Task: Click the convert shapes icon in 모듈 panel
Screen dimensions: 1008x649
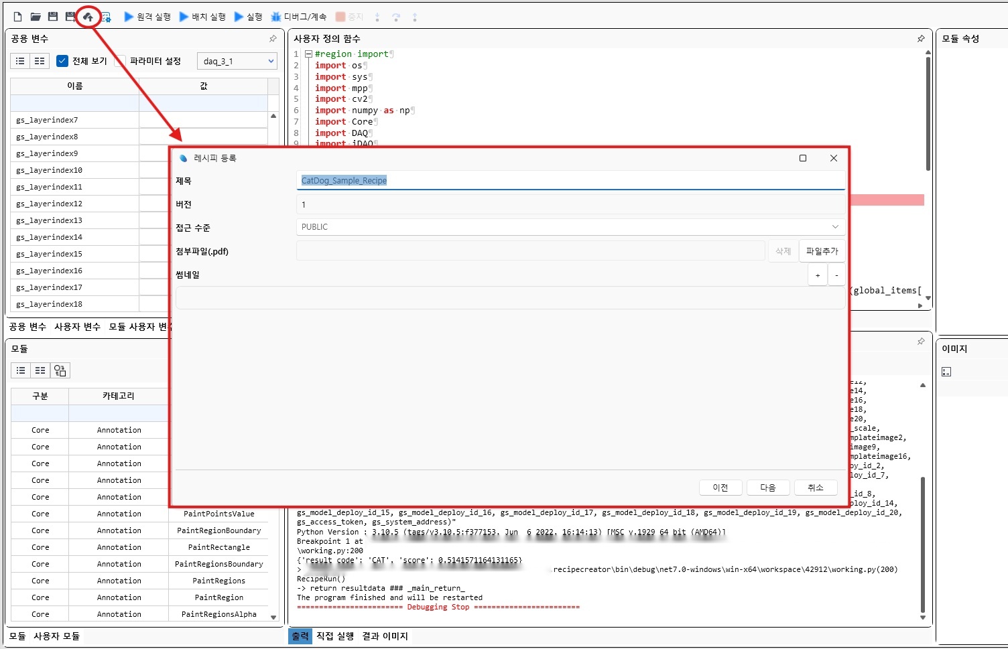Action: [x=60, y=370]
